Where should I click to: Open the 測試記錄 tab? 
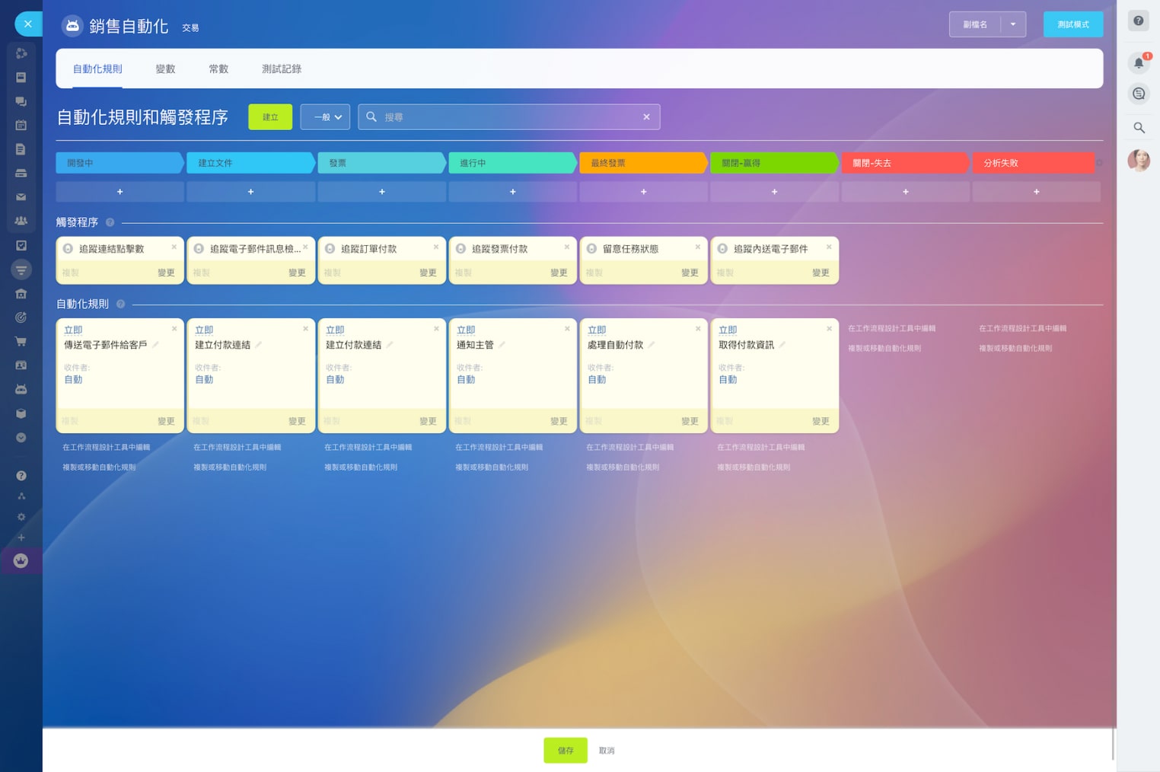pos(282,69)
